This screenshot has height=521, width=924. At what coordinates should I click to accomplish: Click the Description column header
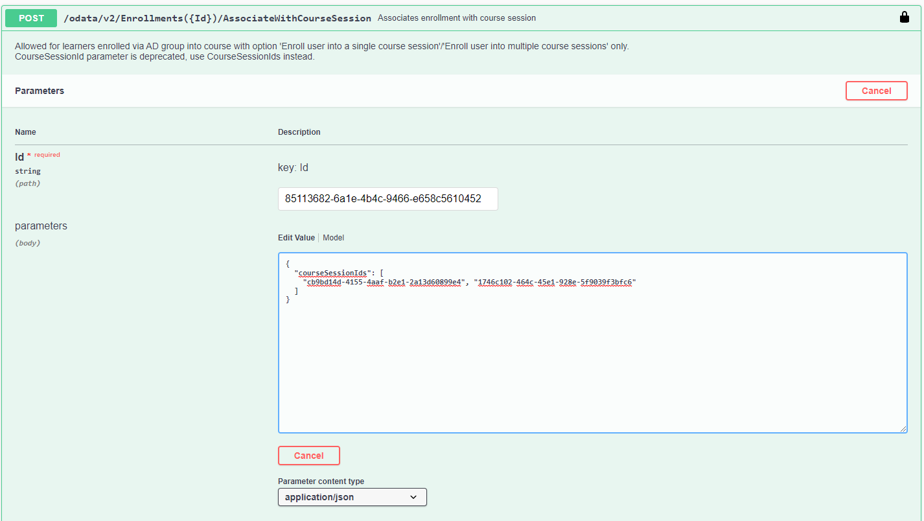pyautogui.click(x=299, y=132)
